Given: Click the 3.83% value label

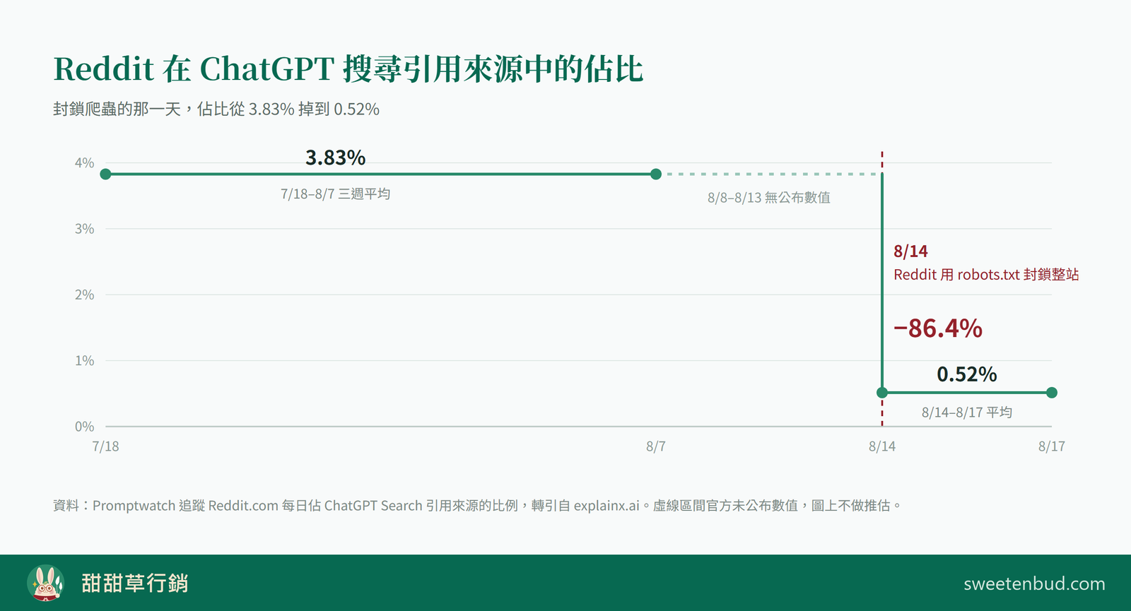Looking at the screenshot, I should [x=335, y=158].
